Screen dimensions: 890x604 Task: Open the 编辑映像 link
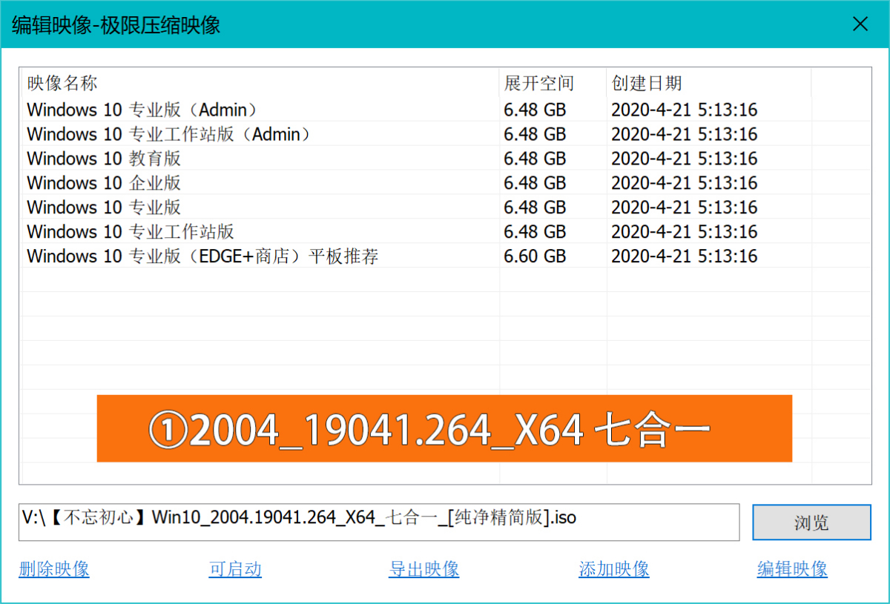click(x=792, y=569)
